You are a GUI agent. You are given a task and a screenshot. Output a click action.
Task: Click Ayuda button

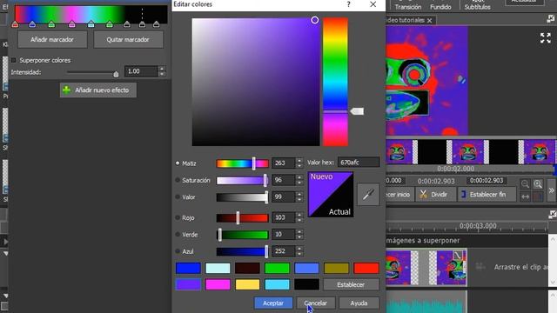coord(359,303)
